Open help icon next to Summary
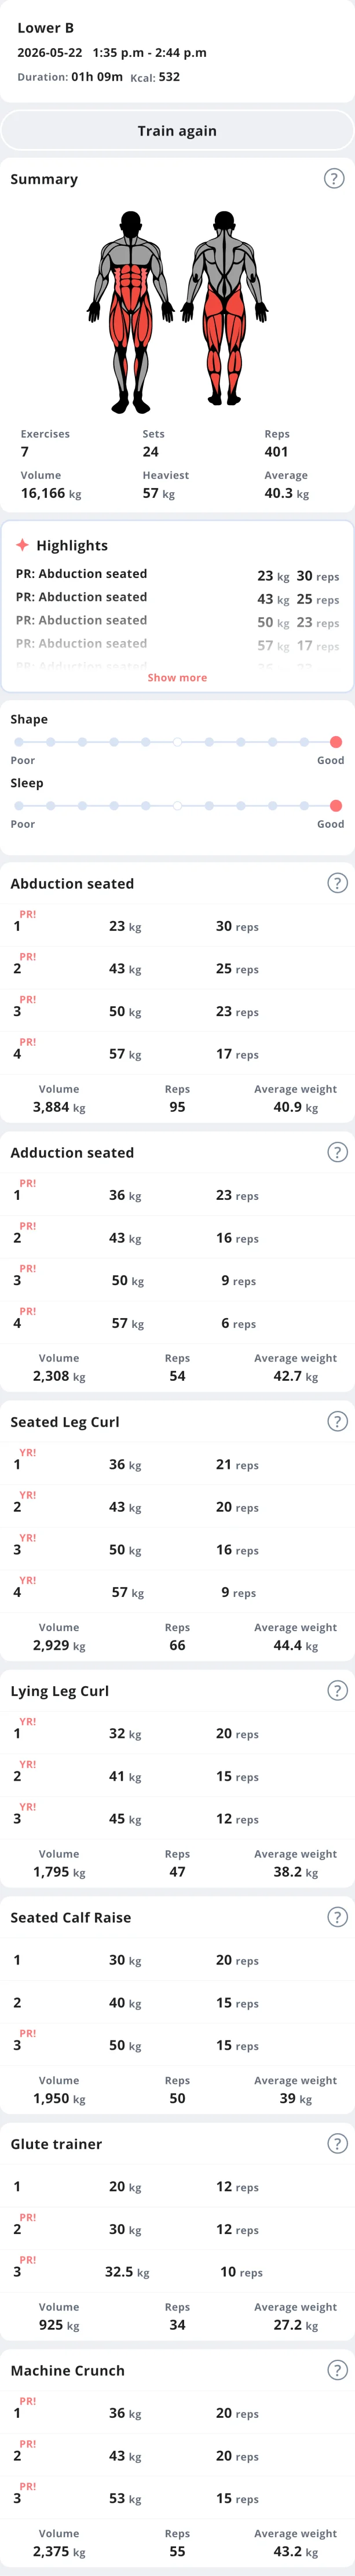The width and height of the screenshot is (355, 2576). [334, 178]
